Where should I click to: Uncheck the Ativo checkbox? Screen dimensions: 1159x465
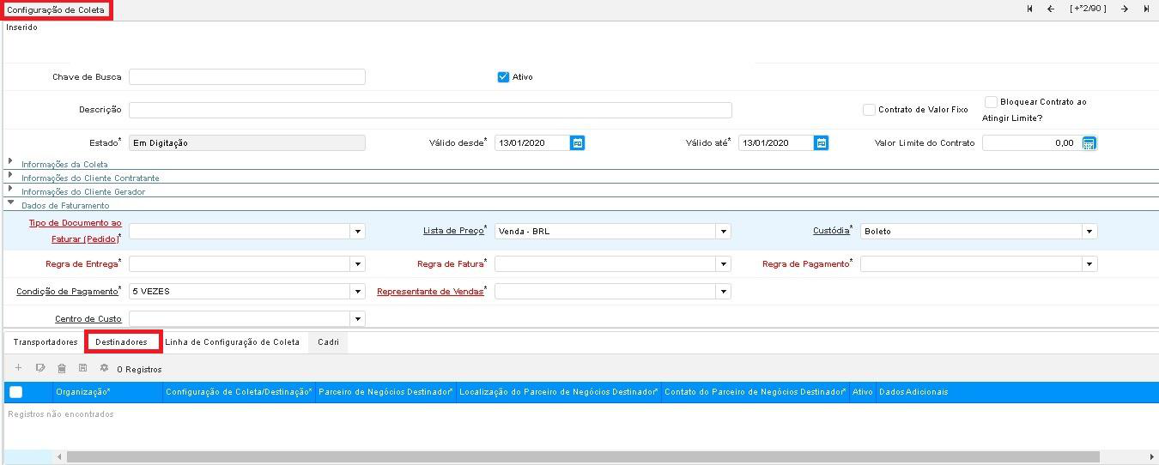coord(504,77)
